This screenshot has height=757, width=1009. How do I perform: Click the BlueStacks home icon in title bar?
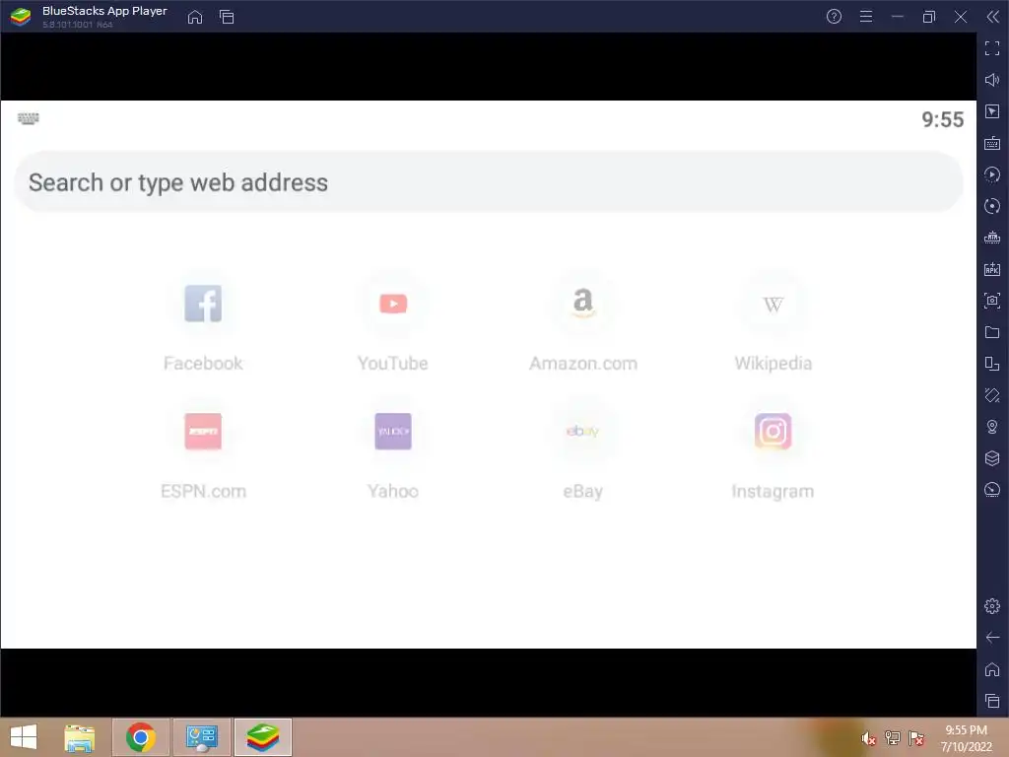coord(195,18)
